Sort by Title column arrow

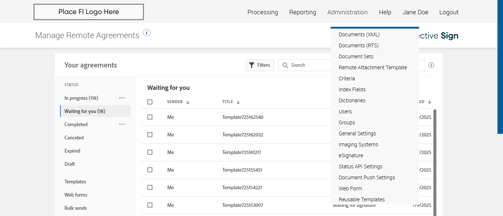click(x=238, y=102)
